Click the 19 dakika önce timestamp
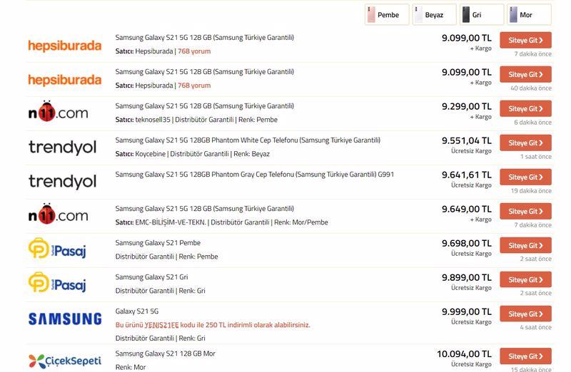This screenshot has width=571, height=372. (x=531, y=191)
